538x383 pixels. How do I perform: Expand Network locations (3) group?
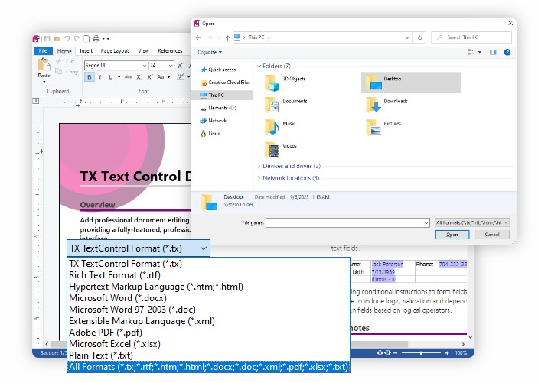pos(259,178)
